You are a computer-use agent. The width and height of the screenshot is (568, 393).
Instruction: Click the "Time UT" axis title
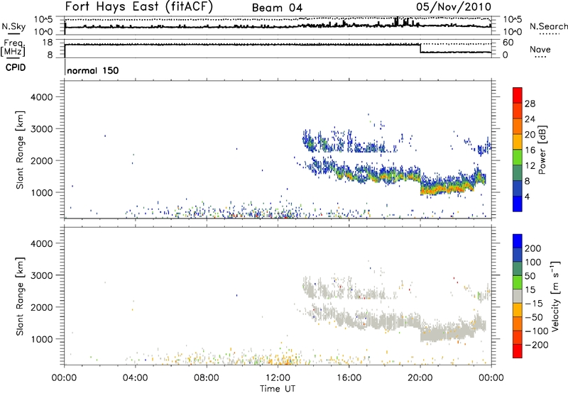click(278, 389)
